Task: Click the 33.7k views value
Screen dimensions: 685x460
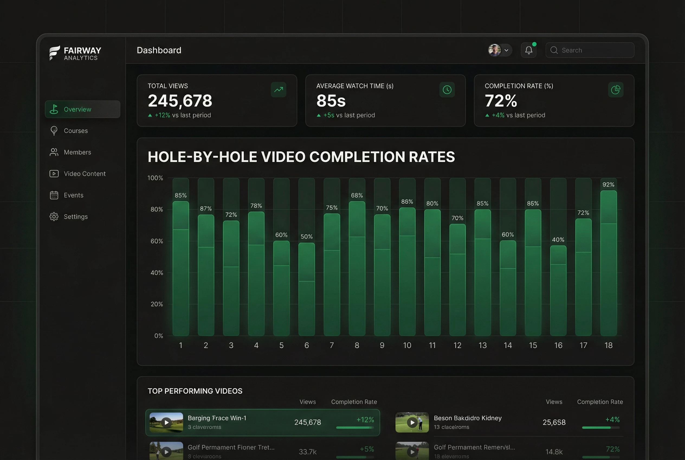Action: point(308,452)
